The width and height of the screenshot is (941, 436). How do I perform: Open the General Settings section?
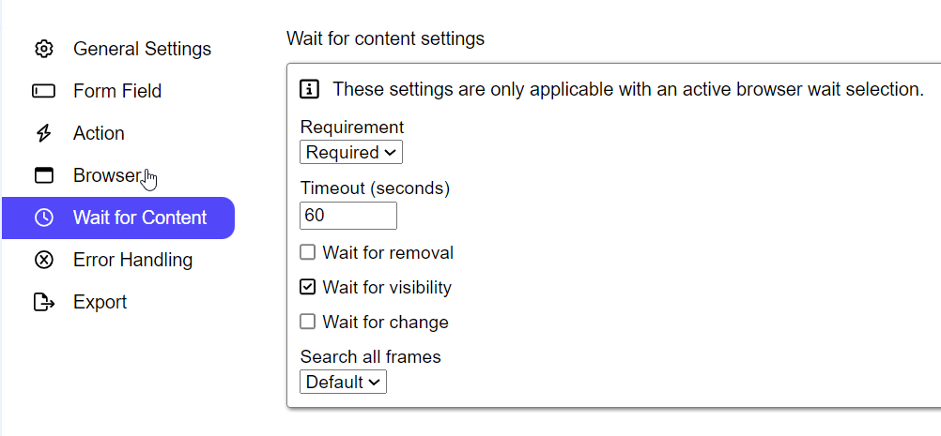click(142, 49)
